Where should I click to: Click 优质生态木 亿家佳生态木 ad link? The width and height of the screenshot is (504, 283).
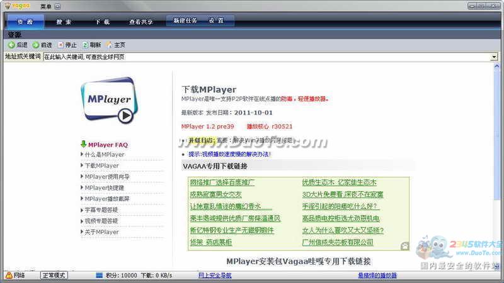(339, 182)
